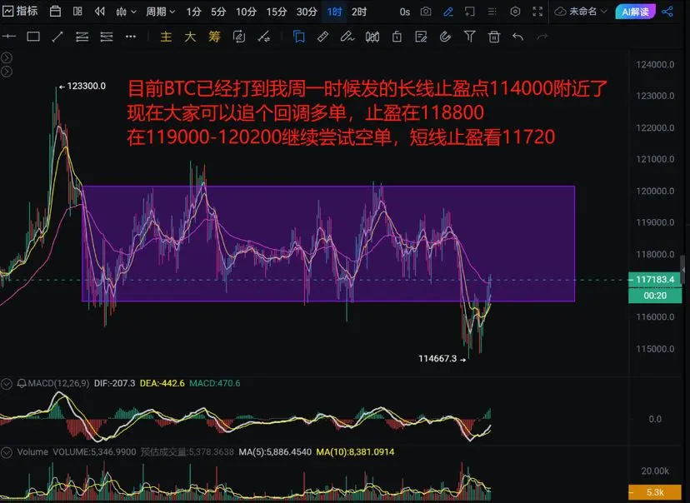690x503 pixels.
Task: Click the AI解读 button
Action: click(x=635, y=12)
